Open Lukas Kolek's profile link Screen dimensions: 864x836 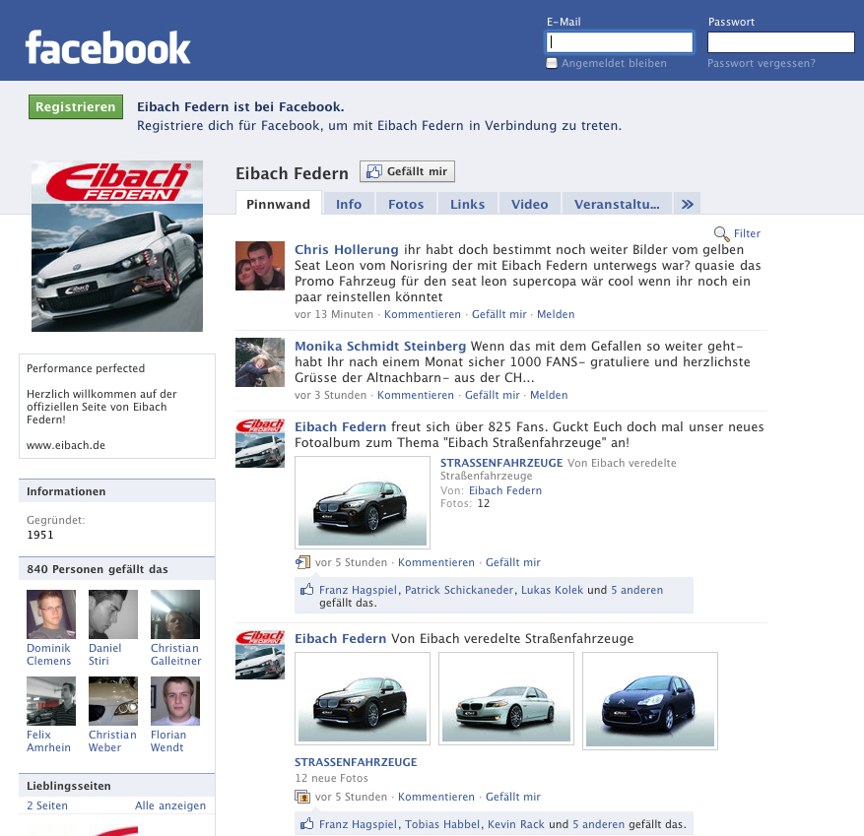pos(552,589)
